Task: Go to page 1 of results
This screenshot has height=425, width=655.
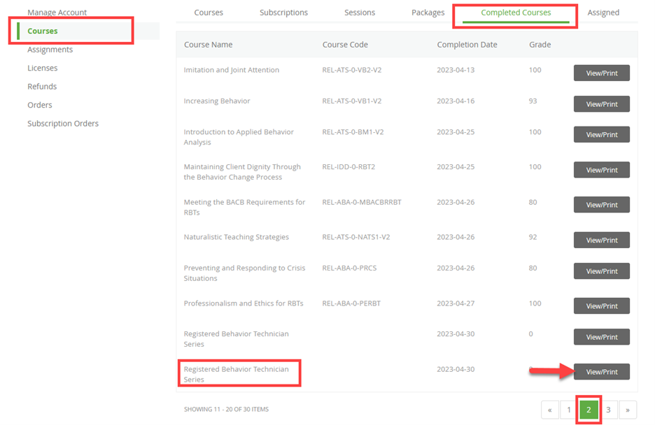Action: [569, 410]
